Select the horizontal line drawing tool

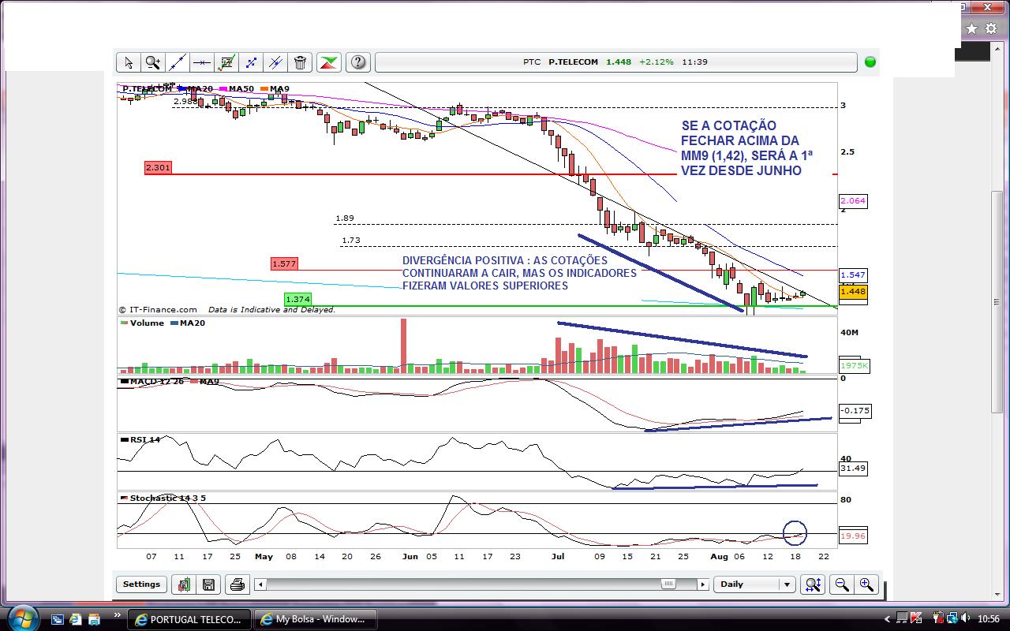[201, 62]
